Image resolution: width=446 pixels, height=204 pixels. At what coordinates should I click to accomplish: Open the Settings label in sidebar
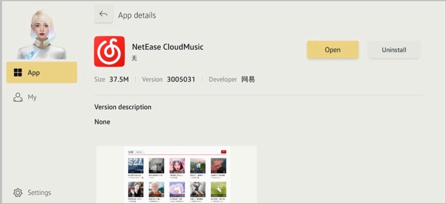39,193
